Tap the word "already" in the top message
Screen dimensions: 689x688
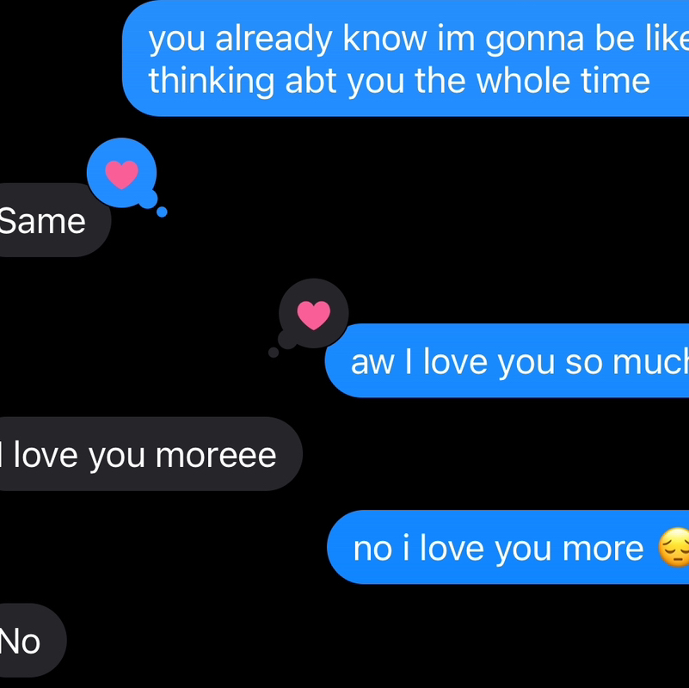(274, 40)
